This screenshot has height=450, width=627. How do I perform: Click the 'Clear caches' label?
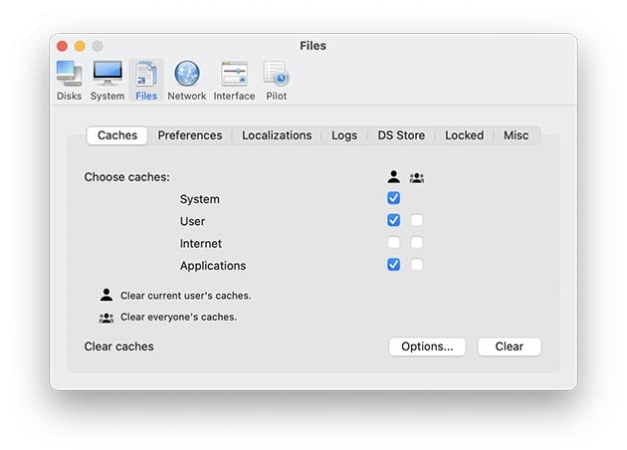(118, 346)
